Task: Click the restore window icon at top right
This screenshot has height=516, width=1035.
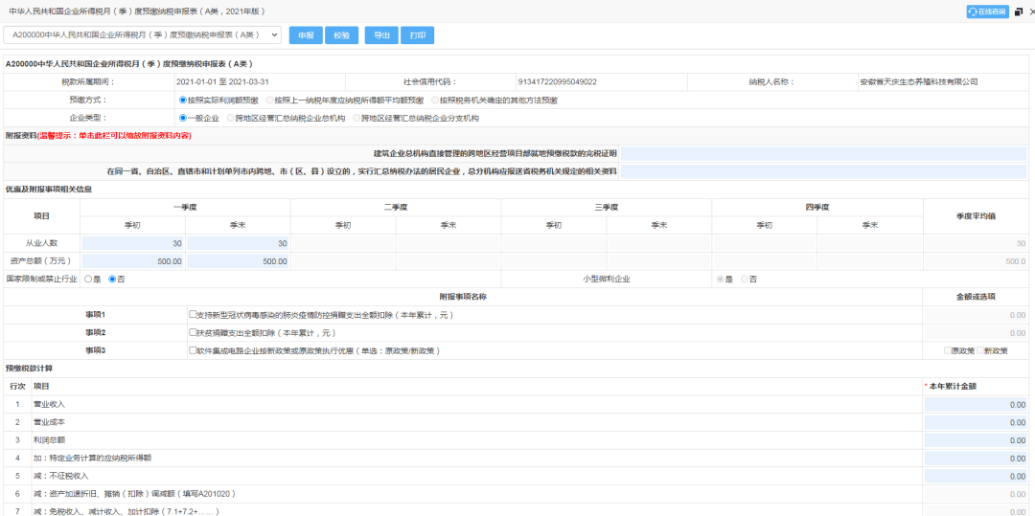Action: coord(1019,11)
